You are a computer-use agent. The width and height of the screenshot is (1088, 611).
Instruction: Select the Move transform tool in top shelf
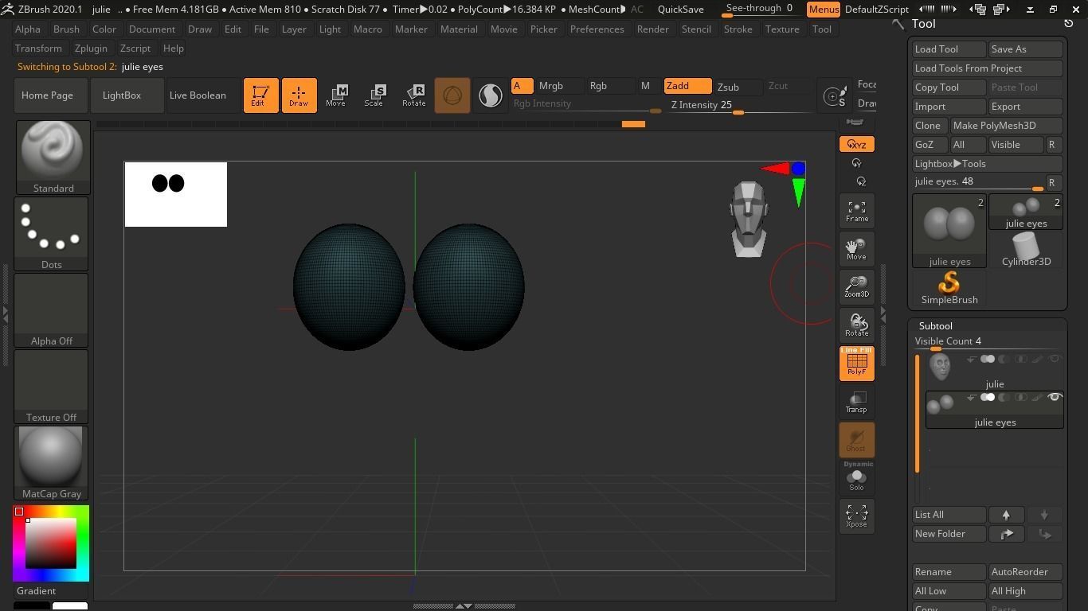(x=335, y=95)
